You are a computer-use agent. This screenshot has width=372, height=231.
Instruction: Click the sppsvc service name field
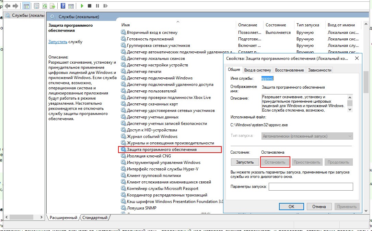coord(267,78)
